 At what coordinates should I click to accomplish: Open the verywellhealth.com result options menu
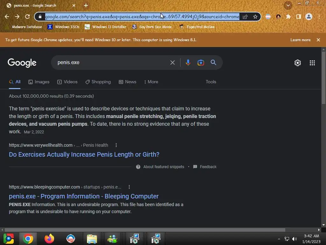coord(116,145)
